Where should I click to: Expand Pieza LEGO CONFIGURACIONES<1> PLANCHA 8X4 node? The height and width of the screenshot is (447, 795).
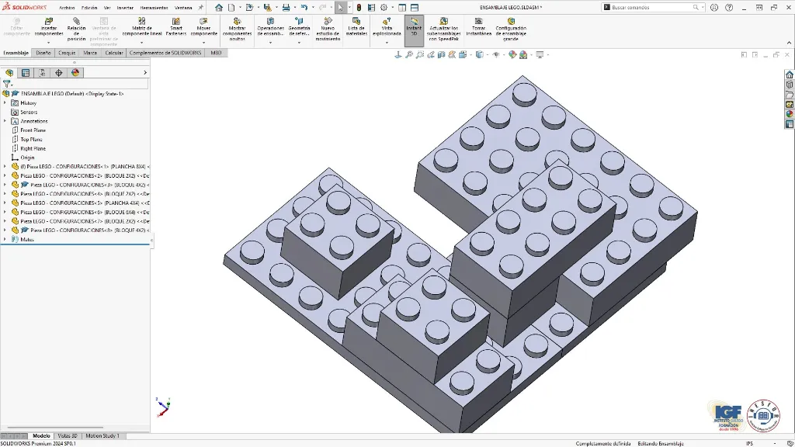point(5,166)
